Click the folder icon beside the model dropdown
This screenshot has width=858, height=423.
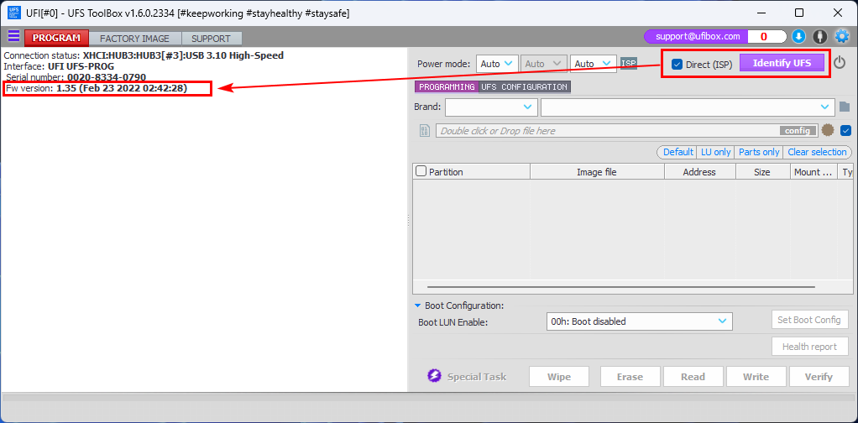[843, 107]
